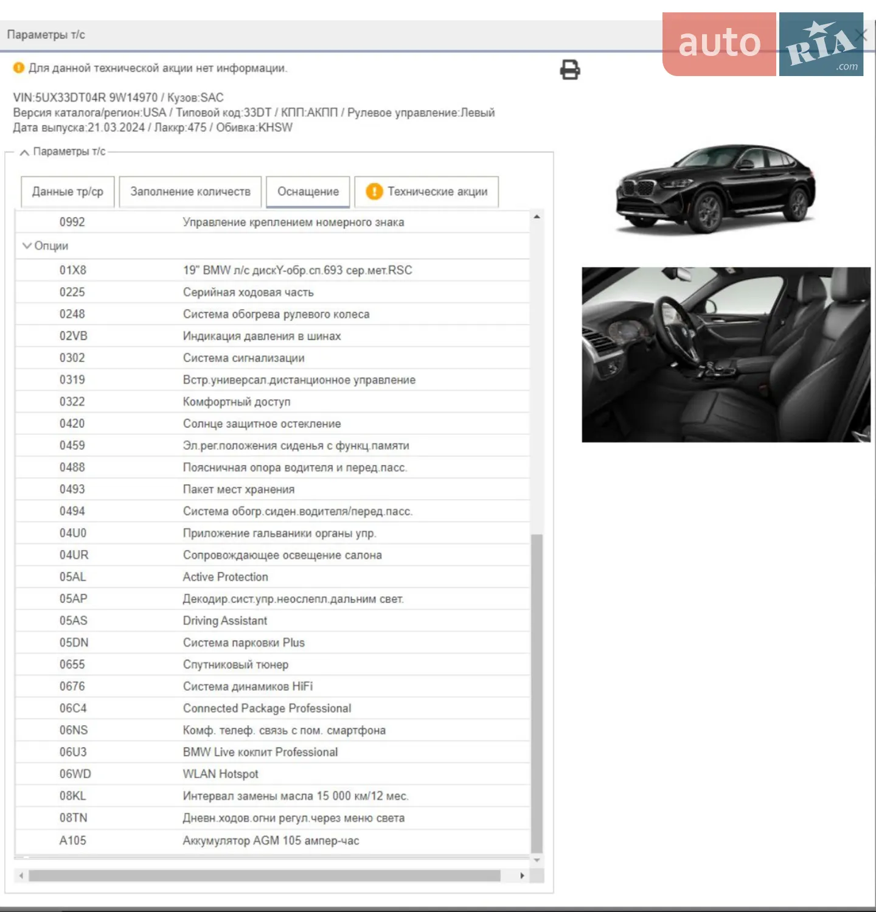Click the orange alert icon on Технические акции

coord(374,192)
